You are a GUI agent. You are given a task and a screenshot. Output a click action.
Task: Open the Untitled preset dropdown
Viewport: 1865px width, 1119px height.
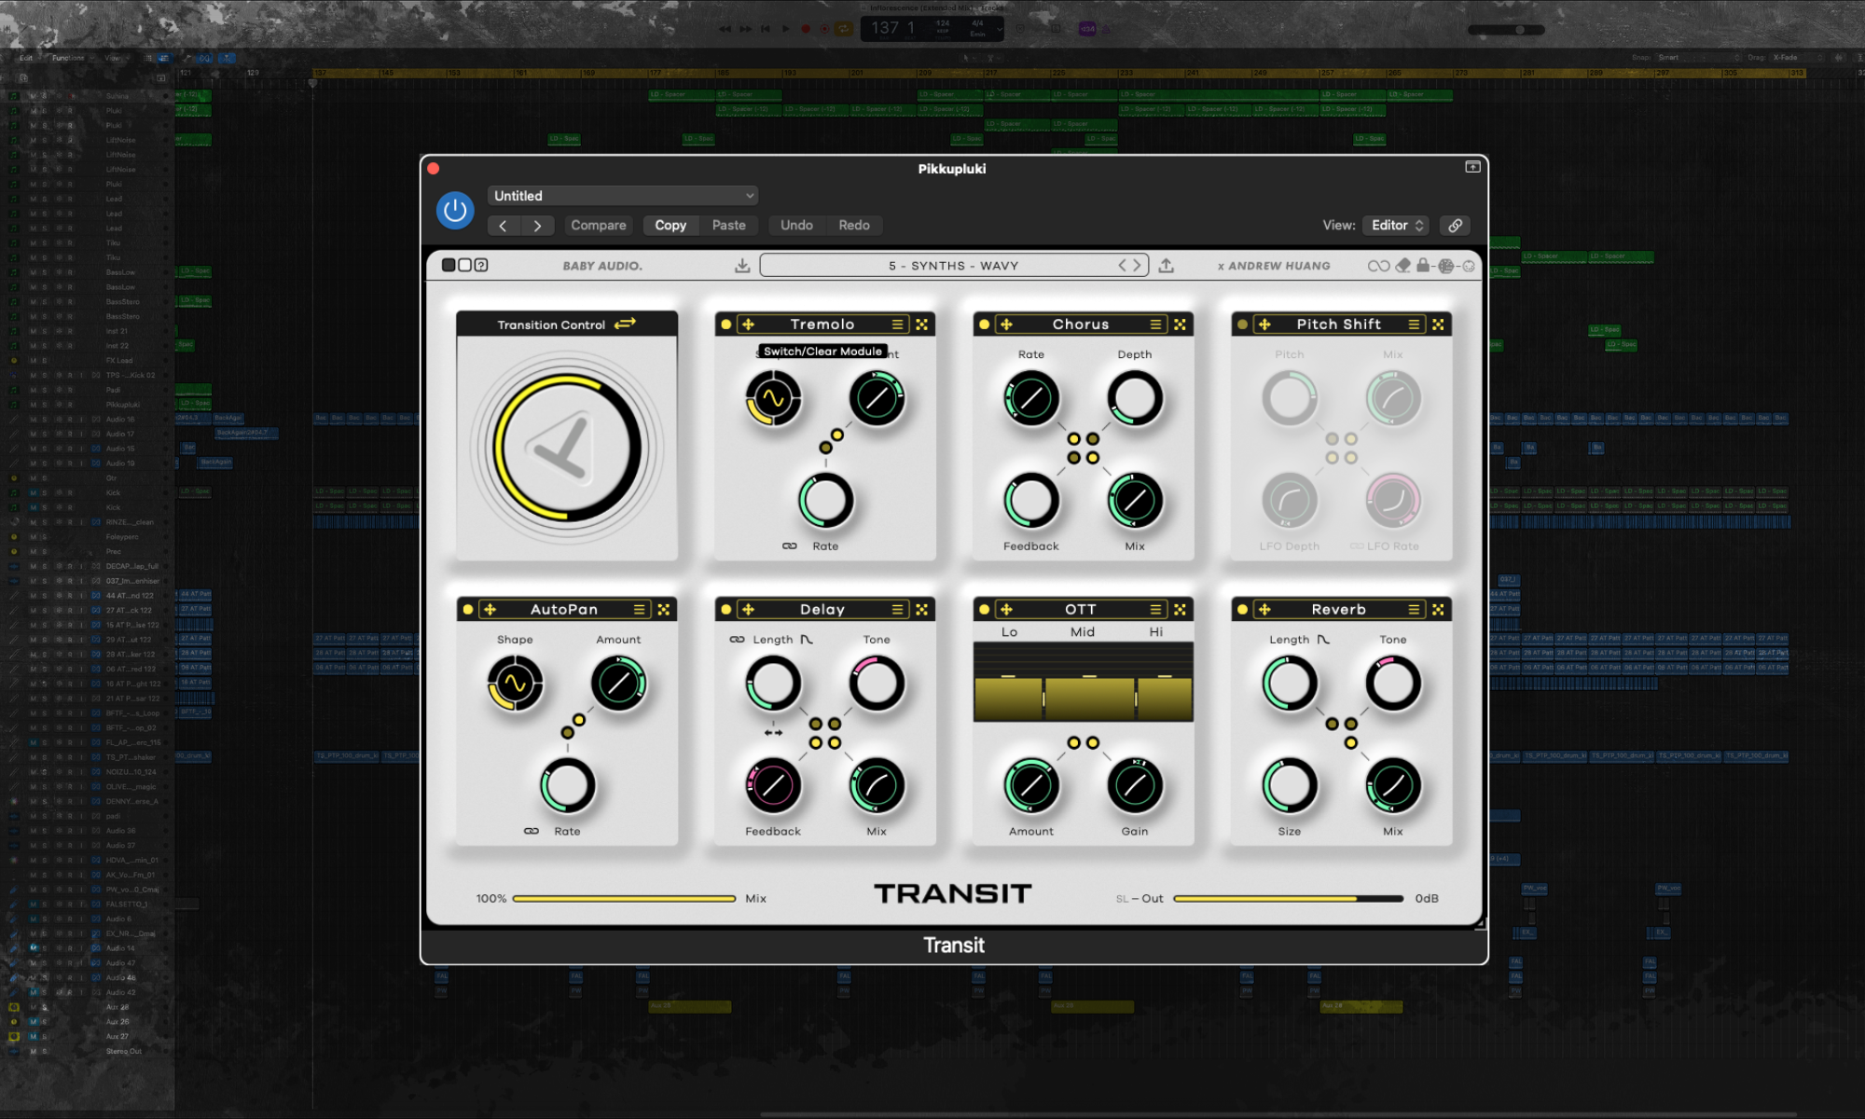point(622,196)
